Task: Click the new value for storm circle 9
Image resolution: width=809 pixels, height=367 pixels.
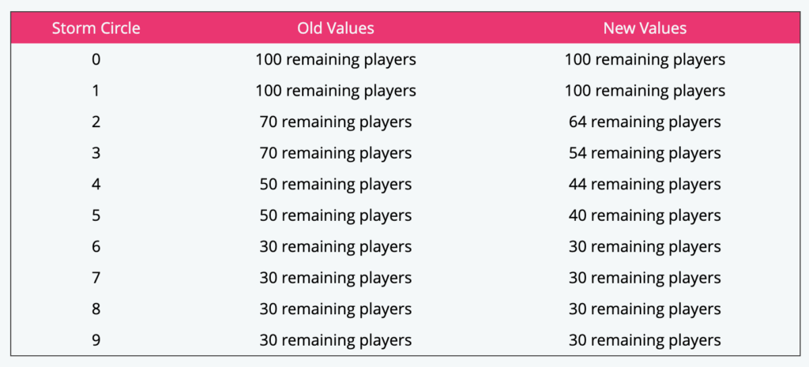Action: point(645,340)
